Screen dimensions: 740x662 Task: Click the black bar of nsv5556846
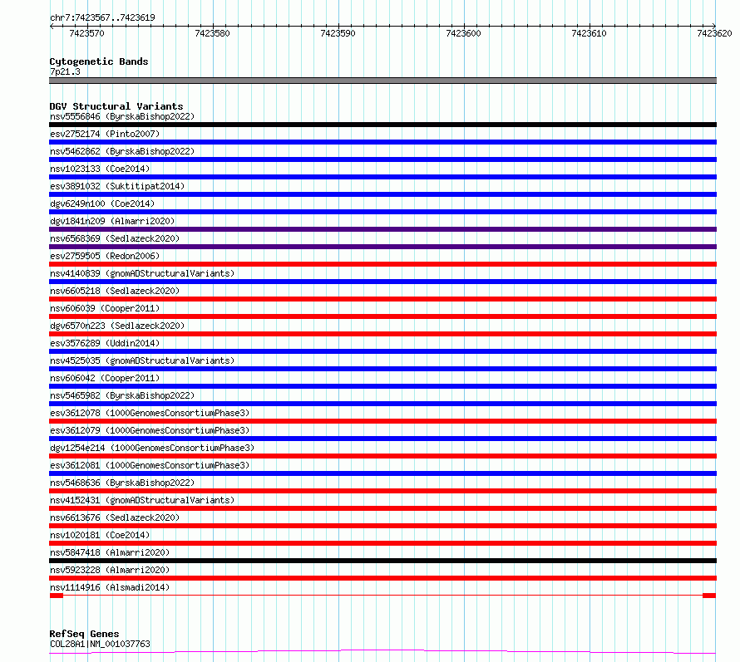[382, 125]
